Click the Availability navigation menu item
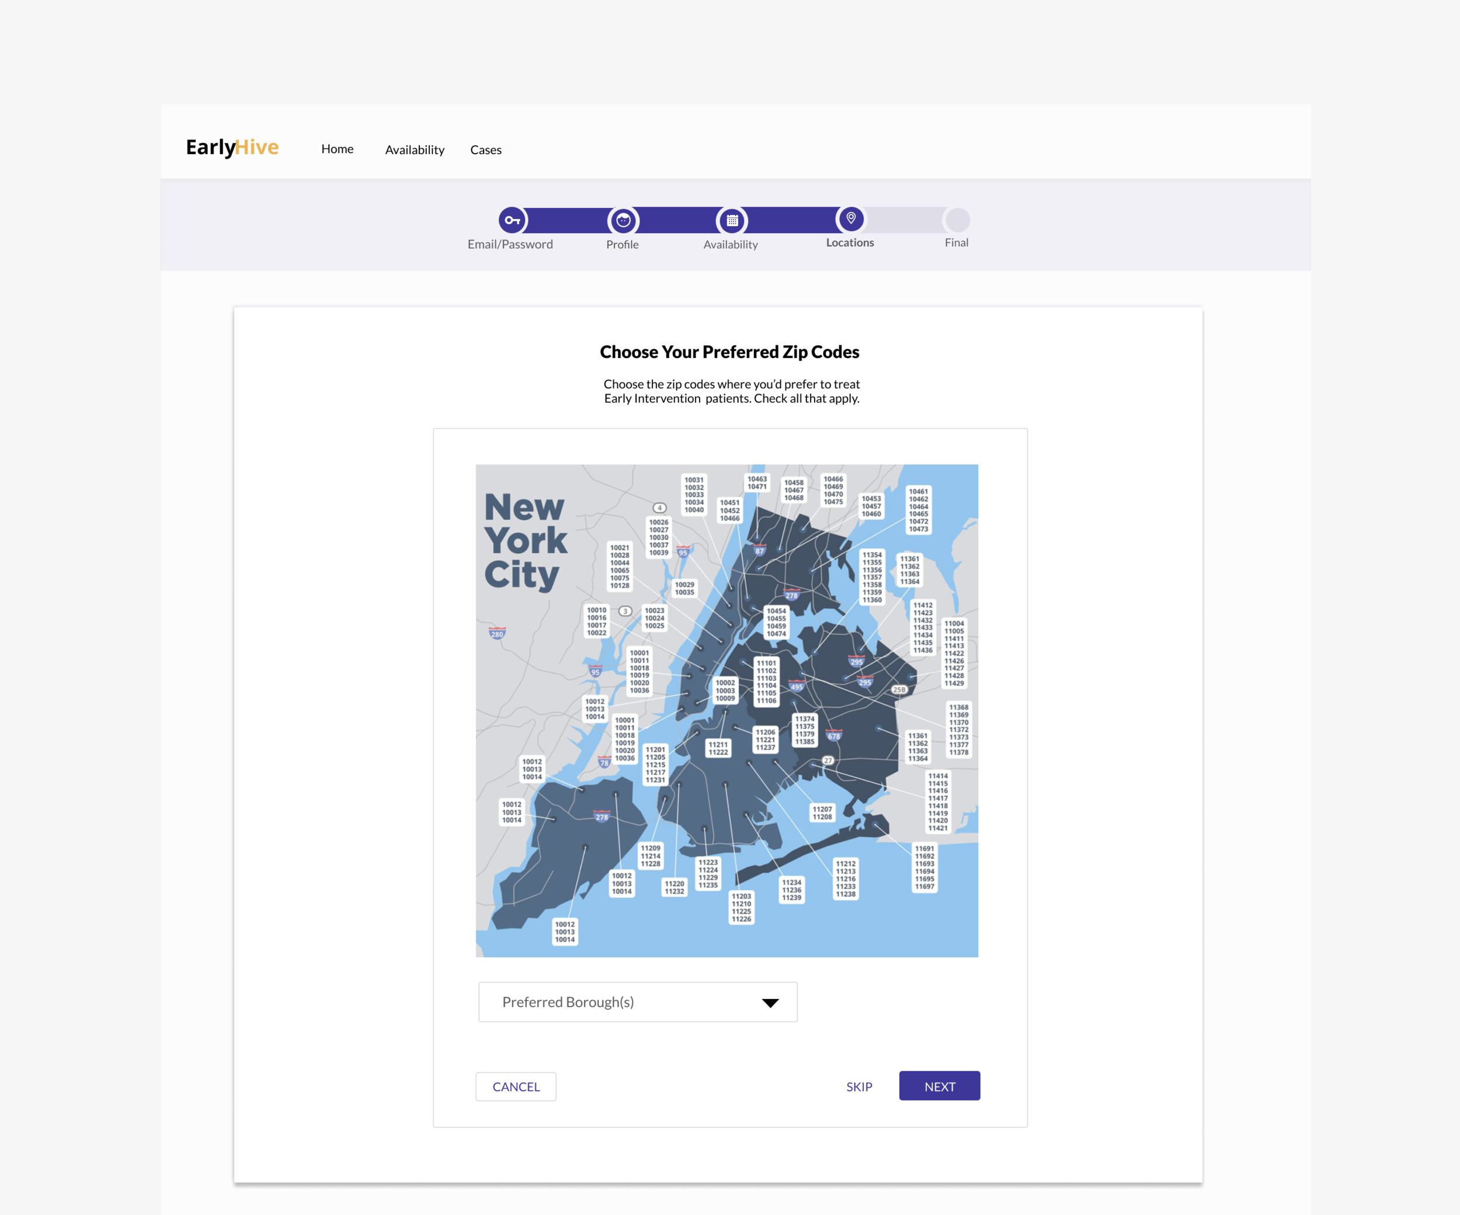 [413, 149]
